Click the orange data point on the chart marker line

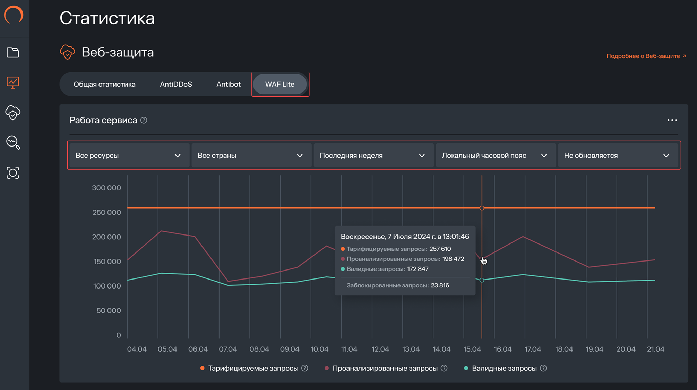click(482, 208)
